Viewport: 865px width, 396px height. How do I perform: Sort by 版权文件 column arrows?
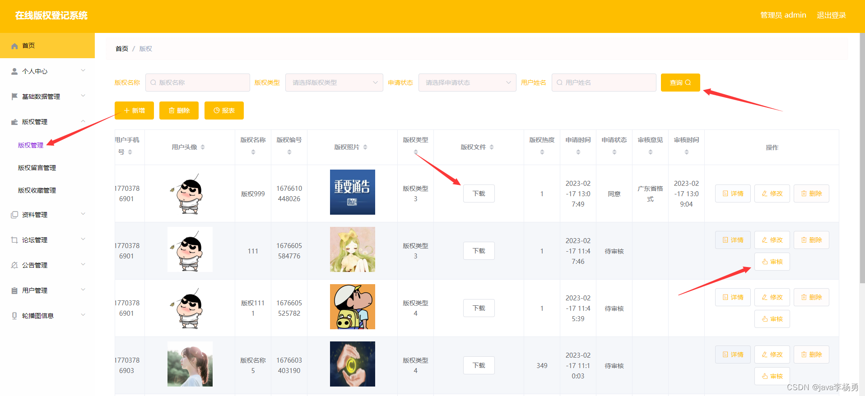coord(492,147)
